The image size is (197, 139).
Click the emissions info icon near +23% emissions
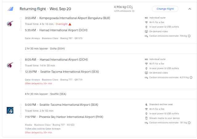point(133,11)
